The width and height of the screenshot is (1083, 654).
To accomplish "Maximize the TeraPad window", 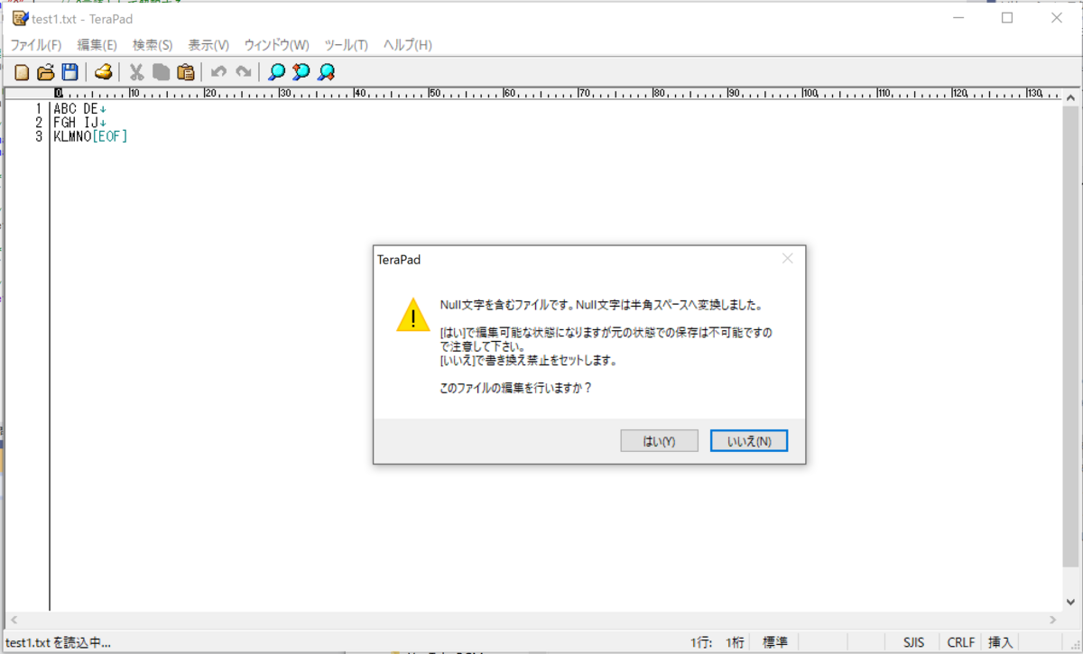I will (1007, 17).
